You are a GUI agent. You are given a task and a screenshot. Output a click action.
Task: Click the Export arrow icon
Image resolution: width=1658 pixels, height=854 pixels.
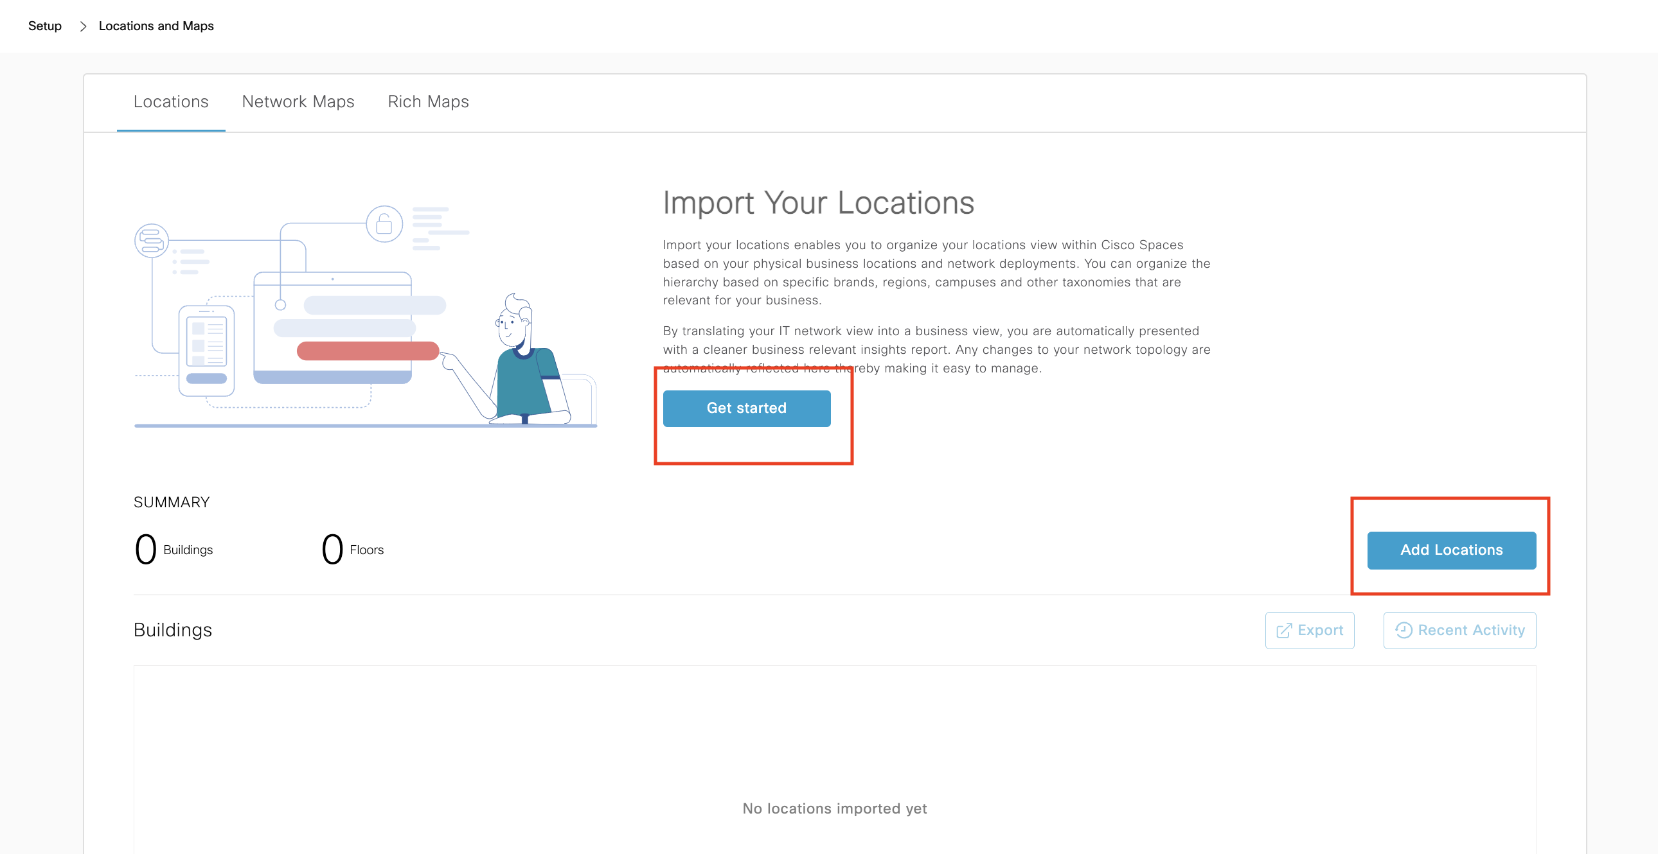click(x=1283, y=630)
